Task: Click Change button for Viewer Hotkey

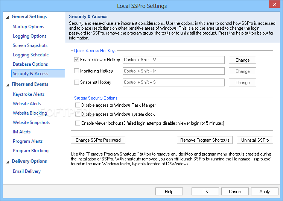Action: pyautogui.click(x=242, y=60)
